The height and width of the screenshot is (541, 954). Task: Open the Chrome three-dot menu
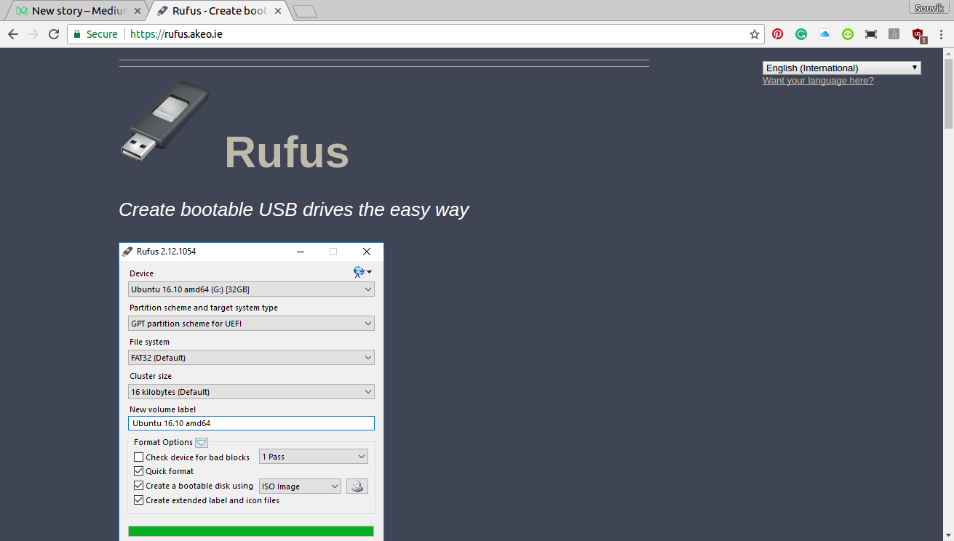[941, 34]
